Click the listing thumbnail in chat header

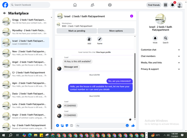(60, 16)
